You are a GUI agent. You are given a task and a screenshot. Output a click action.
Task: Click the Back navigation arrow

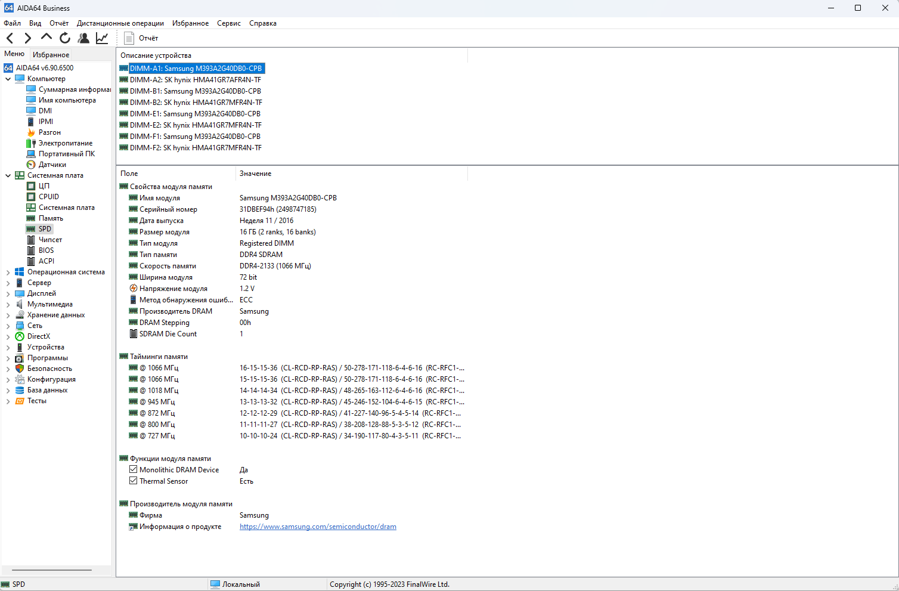(x=10, y=38)
